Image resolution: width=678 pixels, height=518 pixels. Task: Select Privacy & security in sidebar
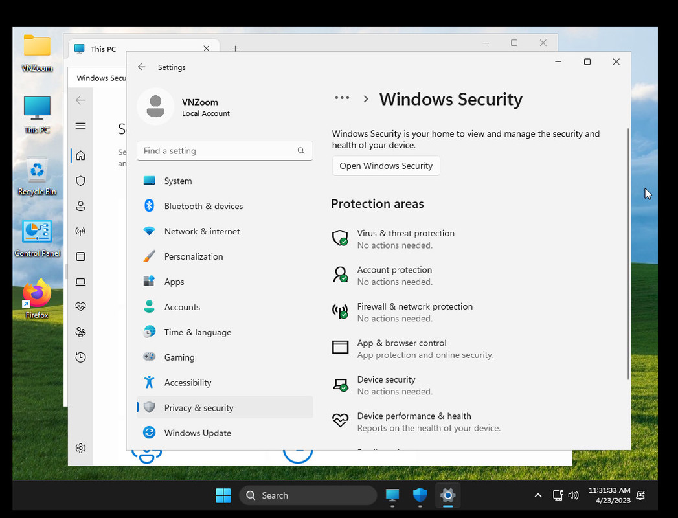tap(225, 407)
